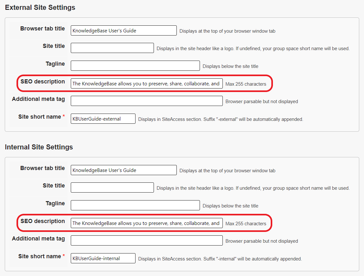This screenshot has height=276, width=364.
Task: Click the Internal 'Additional meta tag' label
Action: (38, 239)
